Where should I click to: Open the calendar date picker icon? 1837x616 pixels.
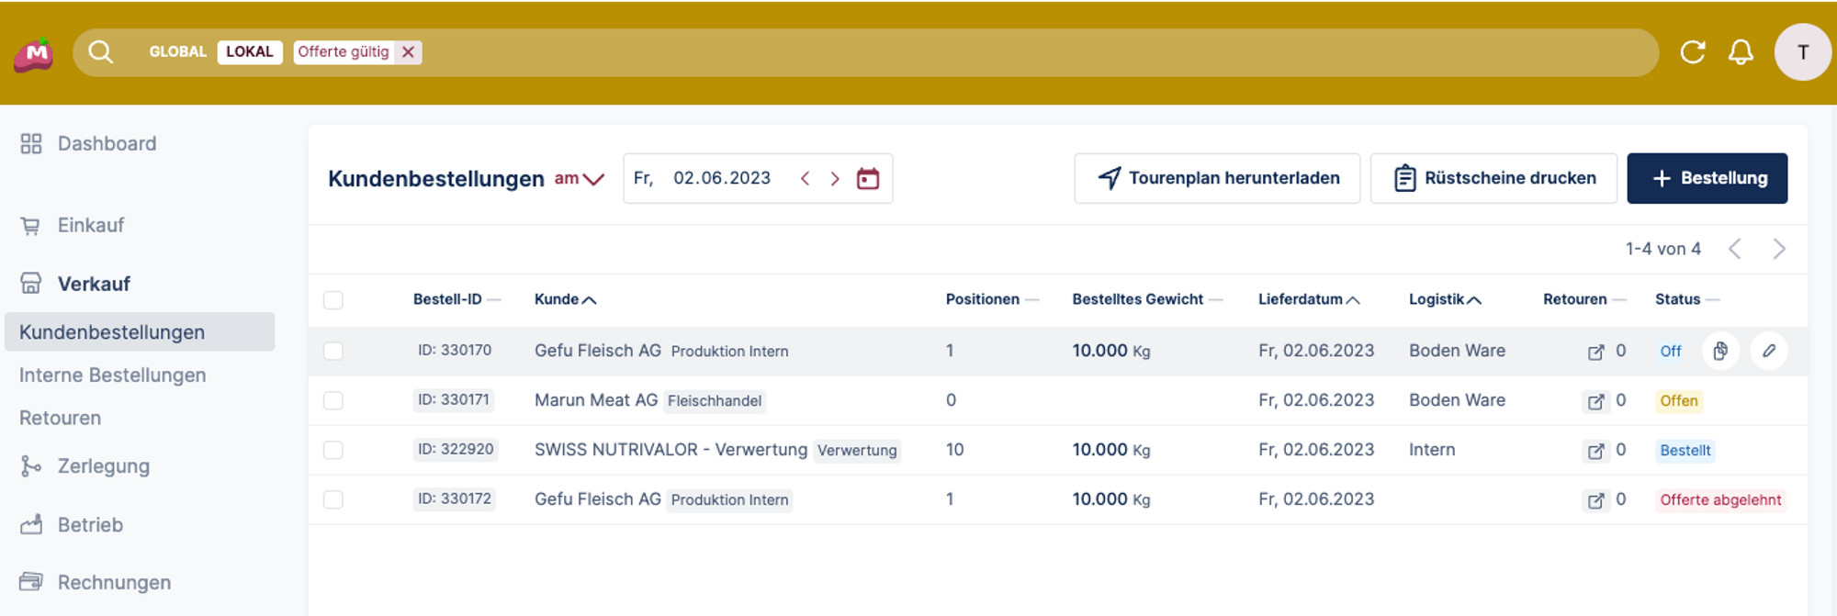tap(867, 178)
